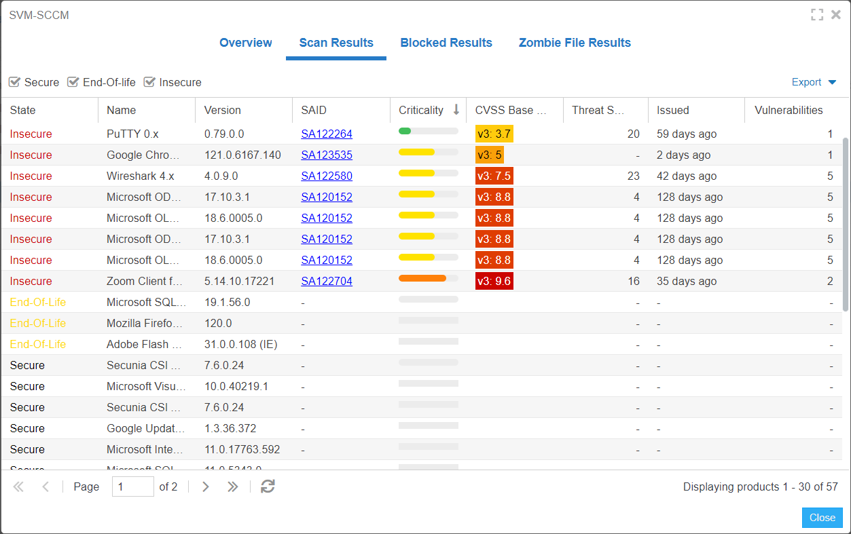Viewport: 851px width, 534px height.
Task: Maximize the SVM-SCCM dialog
Action: [817, 15]
